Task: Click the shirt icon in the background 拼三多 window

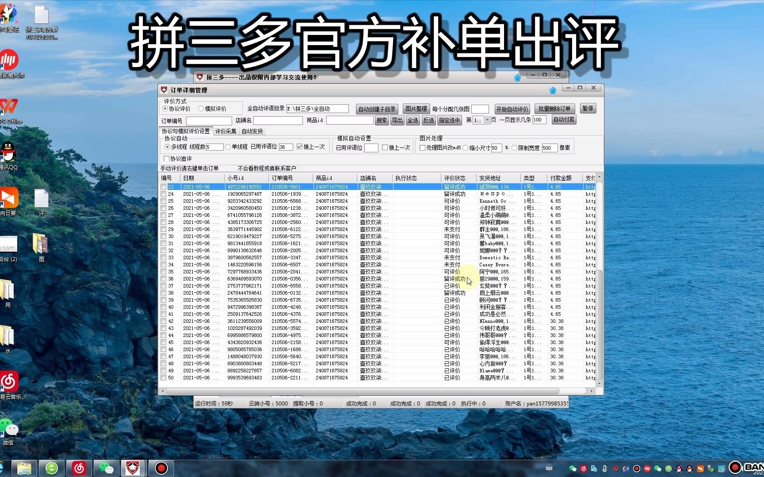Action: [517, 78]
